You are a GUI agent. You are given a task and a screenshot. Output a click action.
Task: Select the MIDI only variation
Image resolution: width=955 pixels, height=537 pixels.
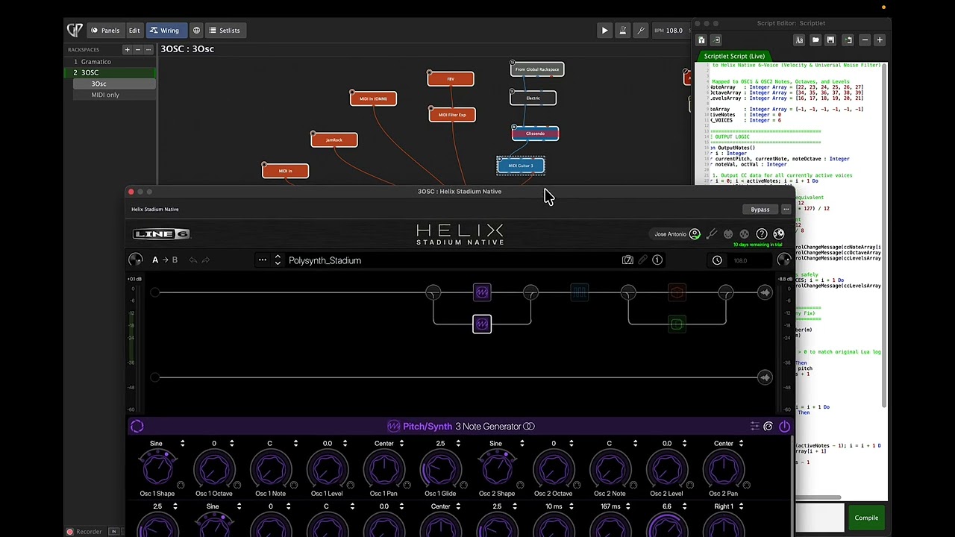click(114, 95)
